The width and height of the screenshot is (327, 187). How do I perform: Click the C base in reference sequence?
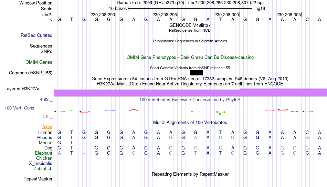tap(307, 20)
